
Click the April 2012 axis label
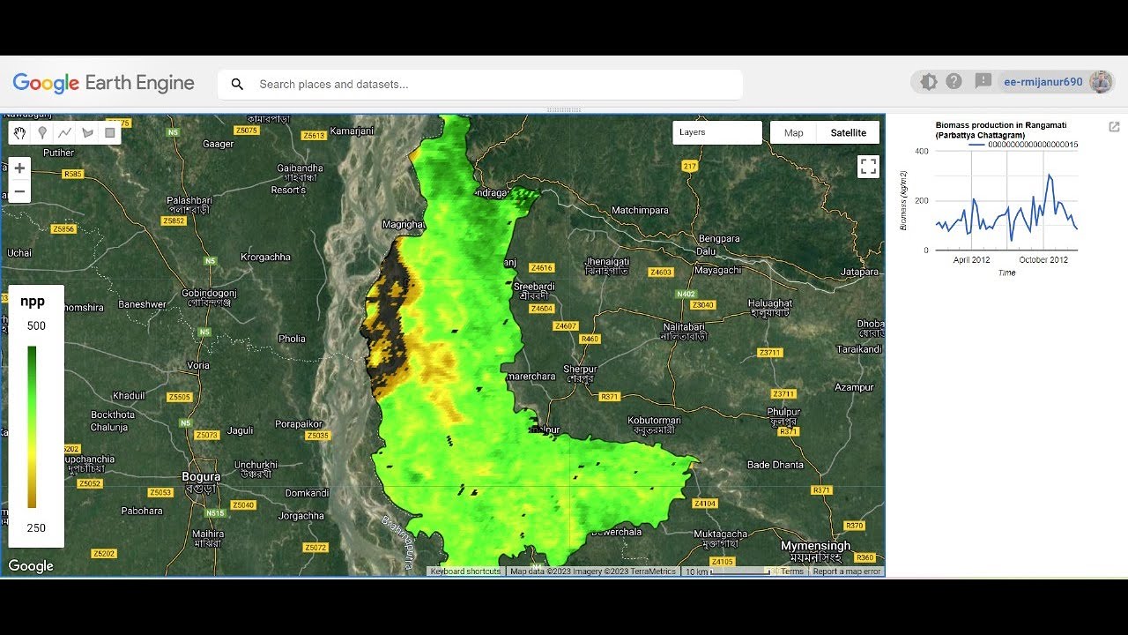[972, 260]
